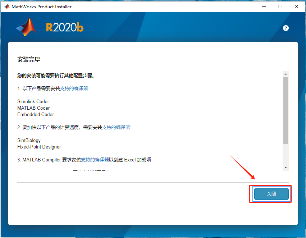The width and height of the screenshot is (306, 238).
Task: Open 支持的编译器 link in item 1
Action: point(74,88)
